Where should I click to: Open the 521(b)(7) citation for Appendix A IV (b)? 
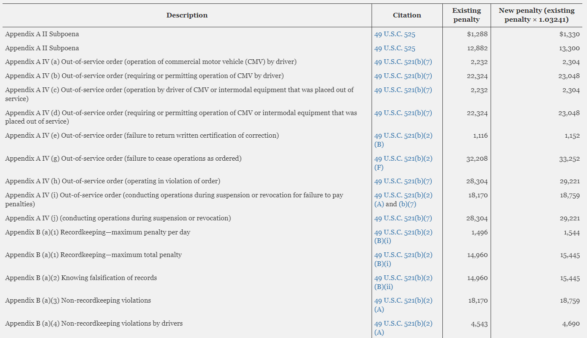click(403, 76)
